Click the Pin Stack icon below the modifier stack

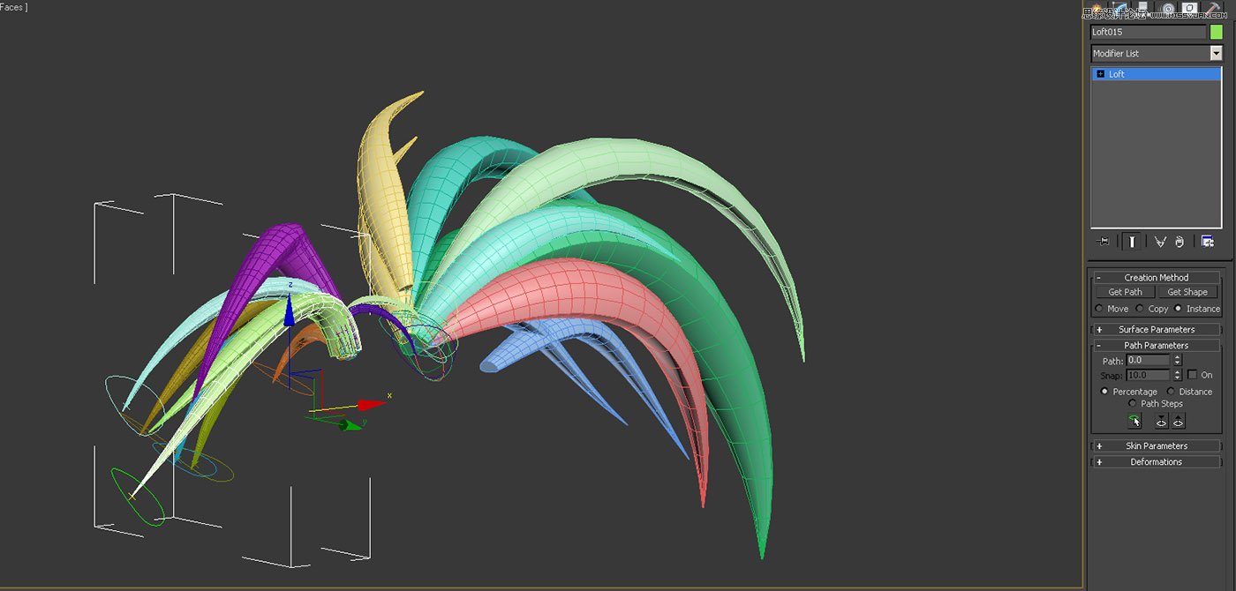pyautogui.click(x=1103, y=241)
